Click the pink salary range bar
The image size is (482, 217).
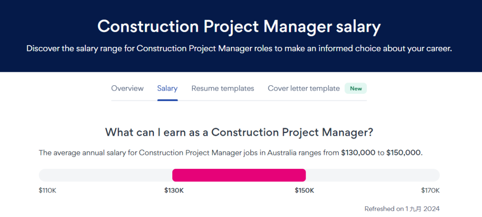pyautogui.click(x=239, y=175)
